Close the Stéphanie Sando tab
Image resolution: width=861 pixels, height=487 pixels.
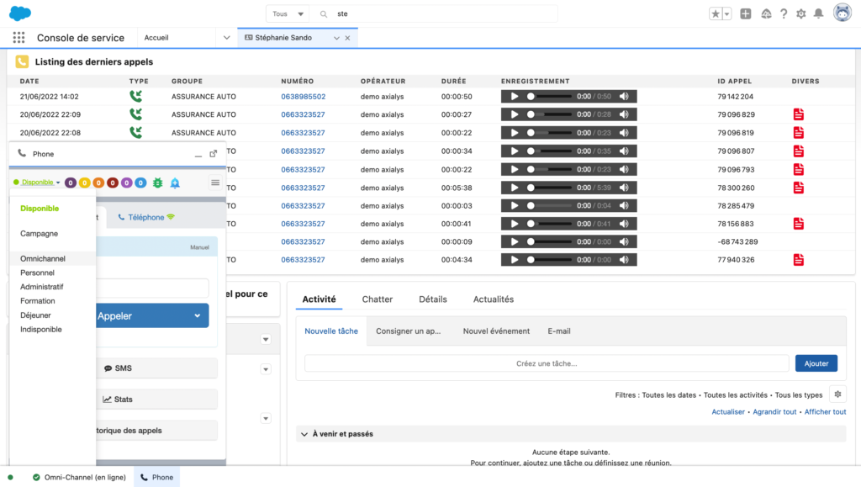(x=347, y=38)
